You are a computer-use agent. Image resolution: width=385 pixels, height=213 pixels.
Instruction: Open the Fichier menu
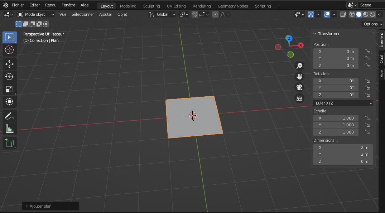tap(18, 5)
